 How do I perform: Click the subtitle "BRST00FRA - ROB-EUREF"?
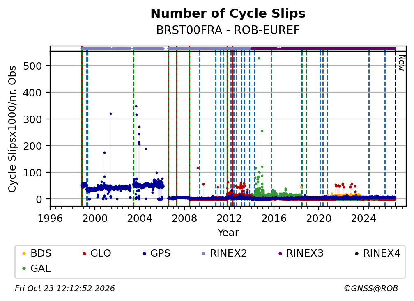[228, 30]
